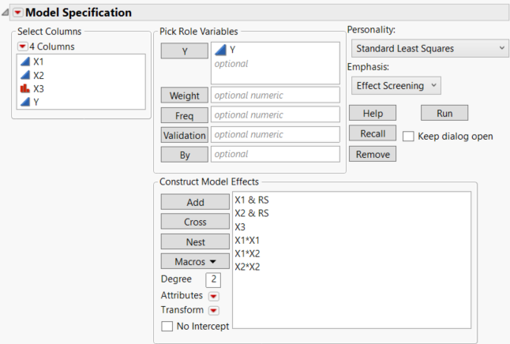Open the Macros dropdown menu

click(195, 261)
